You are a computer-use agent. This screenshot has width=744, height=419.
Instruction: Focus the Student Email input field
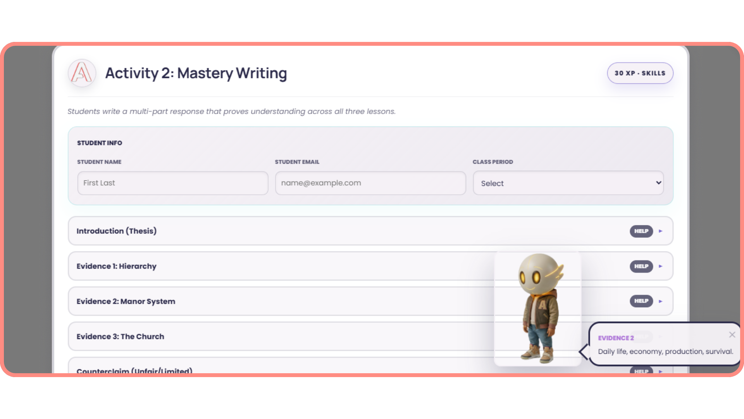(370, 183)
